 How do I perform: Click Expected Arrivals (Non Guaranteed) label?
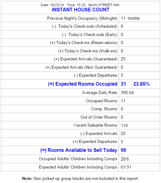click(81, 67)
